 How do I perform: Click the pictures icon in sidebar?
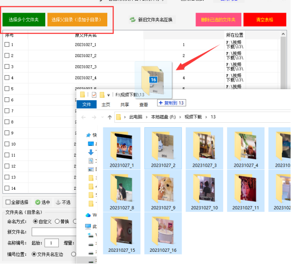(91, 169)
